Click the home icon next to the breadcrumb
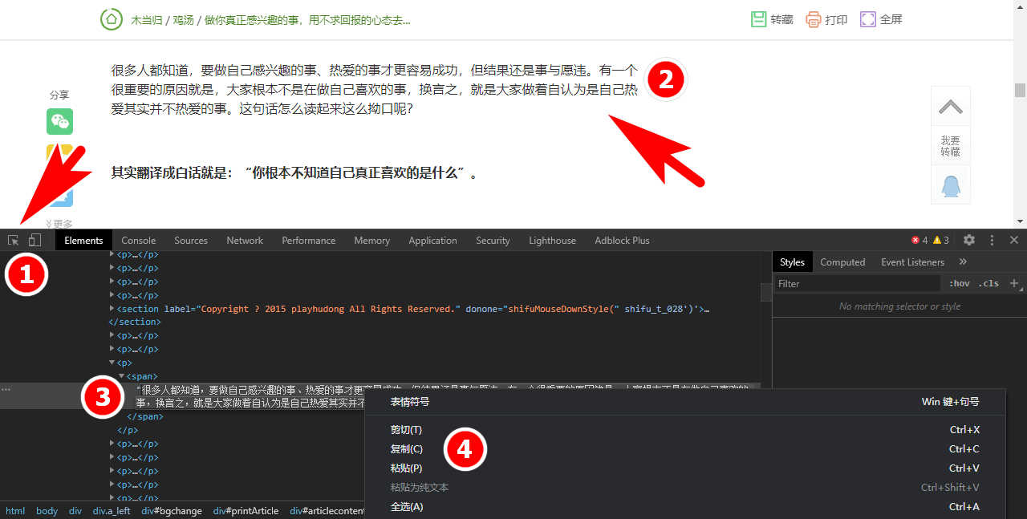The image size is (1027, 519). point(111,18)
